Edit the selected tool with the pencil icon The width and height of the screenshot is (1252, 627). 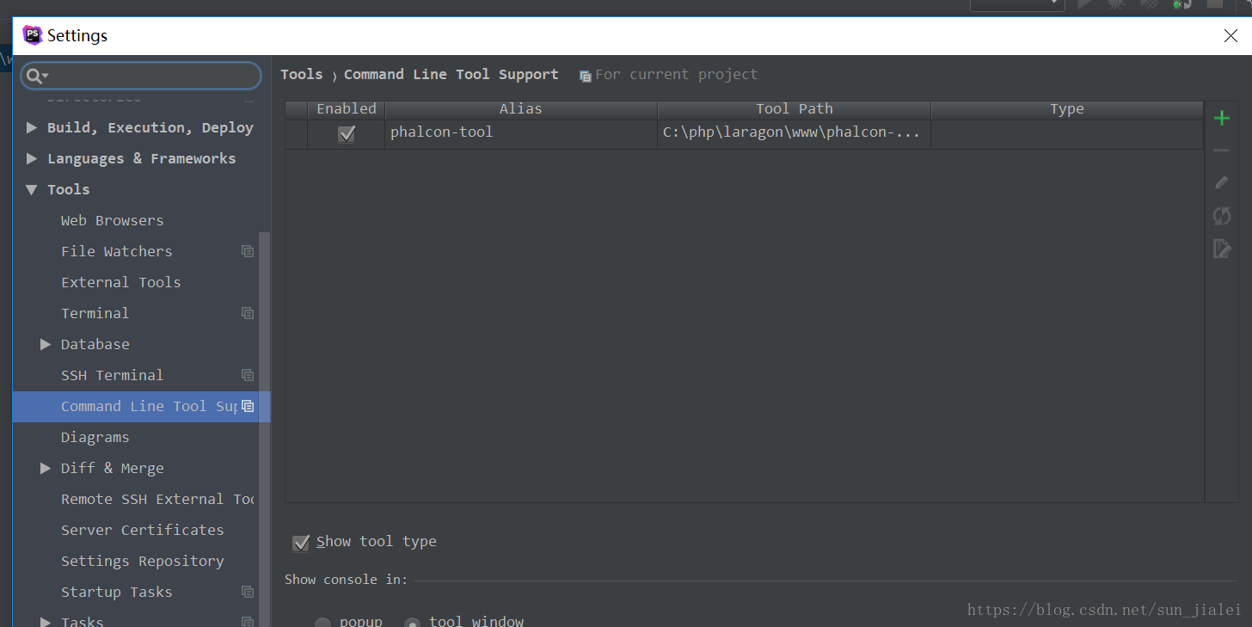point(1221,182)
